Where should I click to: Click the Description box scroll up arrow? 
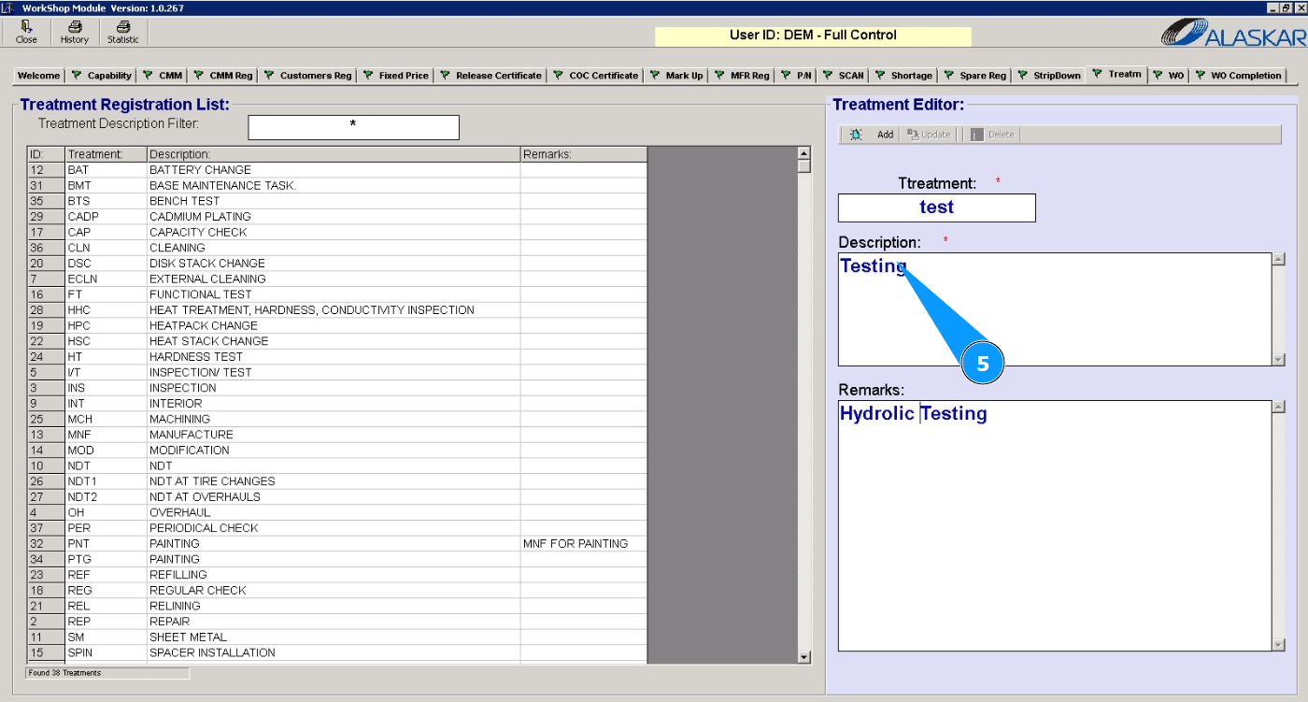pyautogui.click(x=1279, y=259)
